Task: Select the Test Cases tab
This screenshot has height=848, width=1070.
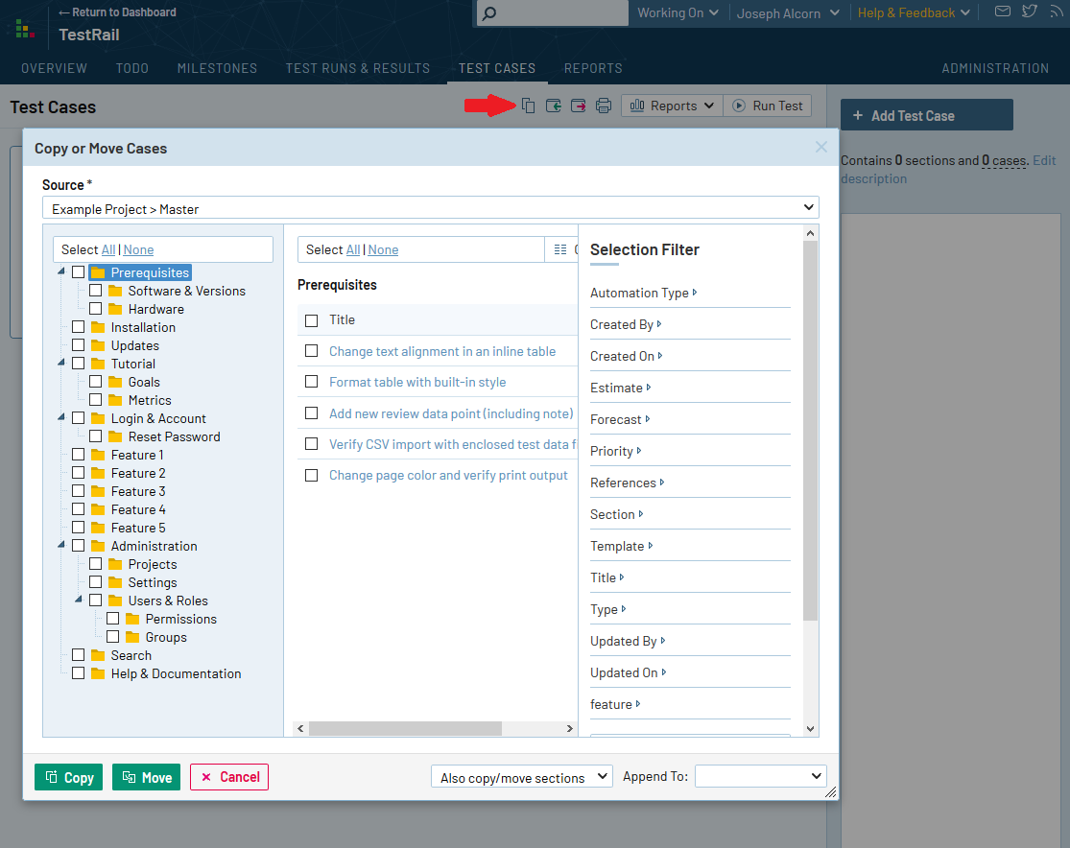Action: pos(497,68)
